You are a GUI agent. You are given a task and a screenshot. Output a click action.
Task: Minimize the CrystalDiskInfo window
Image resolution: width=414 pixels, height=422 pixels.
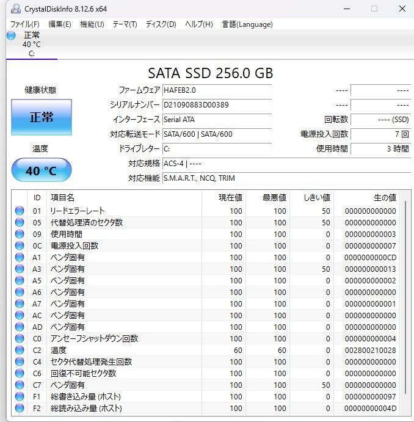pos(347,9)
